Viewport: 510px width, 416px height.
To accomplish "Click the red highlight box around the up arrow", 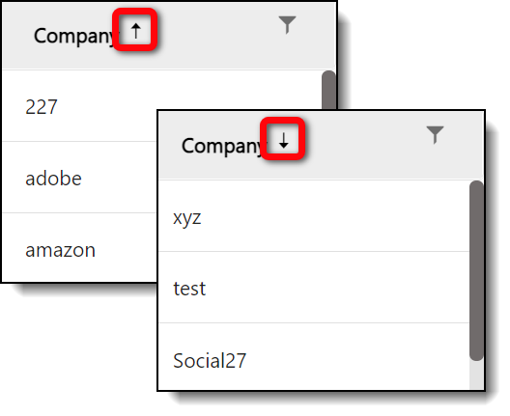I will click(134, 30).
